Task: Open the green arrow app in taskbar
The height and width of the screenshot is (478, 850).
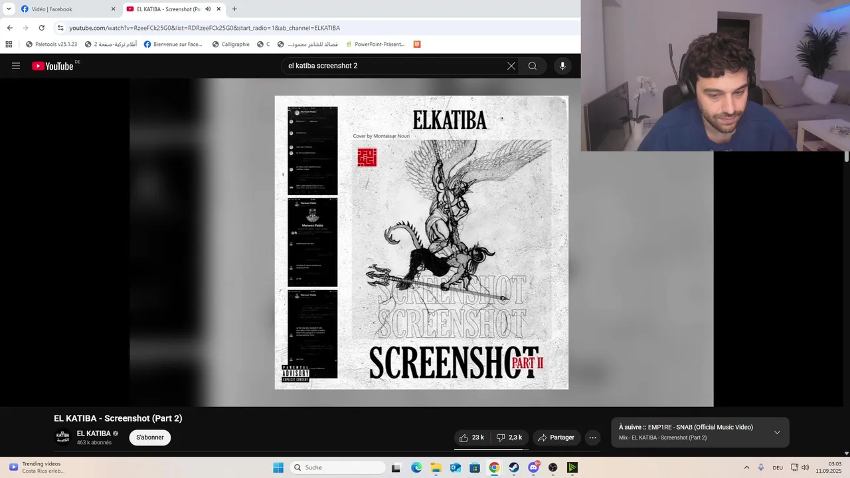Action: click(572, 467)
